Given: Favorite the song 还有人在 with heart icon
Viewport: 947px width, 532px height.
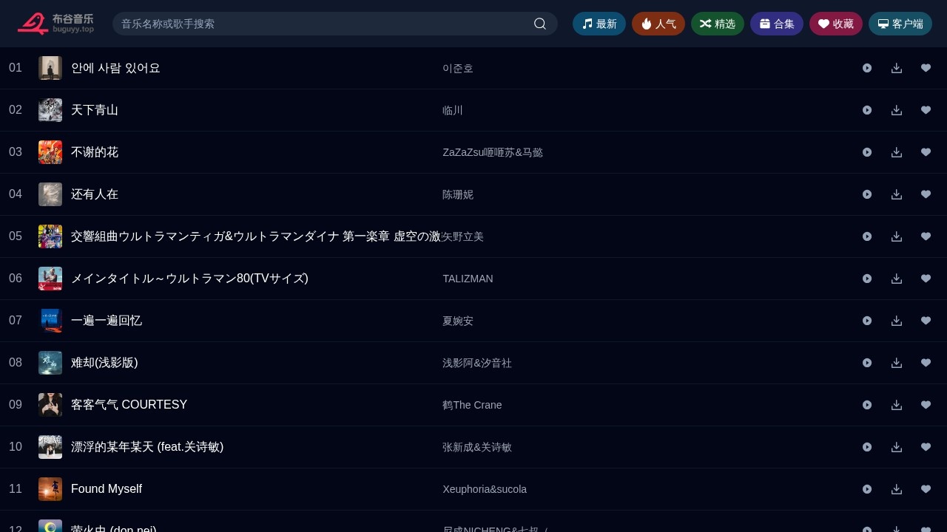Looking at the screenshot, I should (x=926, y=194).
